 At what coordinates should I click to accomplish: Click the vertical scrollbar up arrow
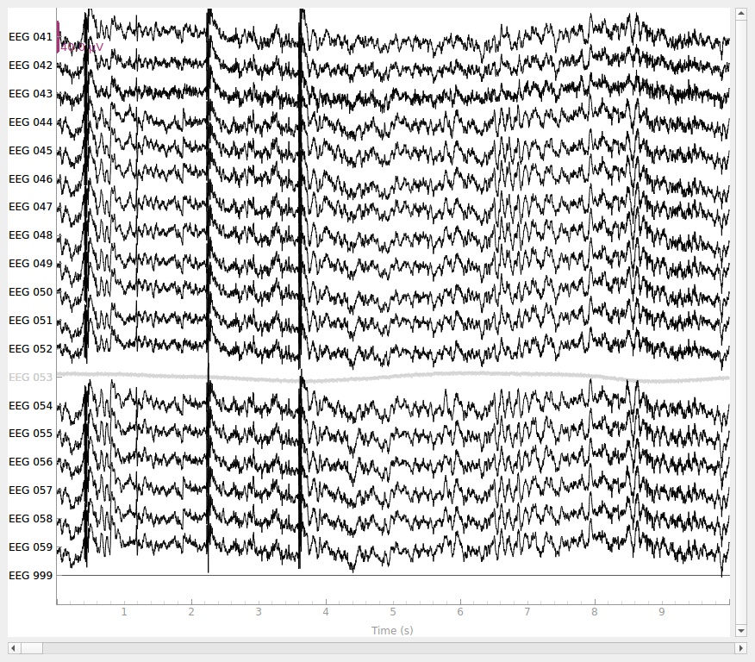[x=741, y=15]
